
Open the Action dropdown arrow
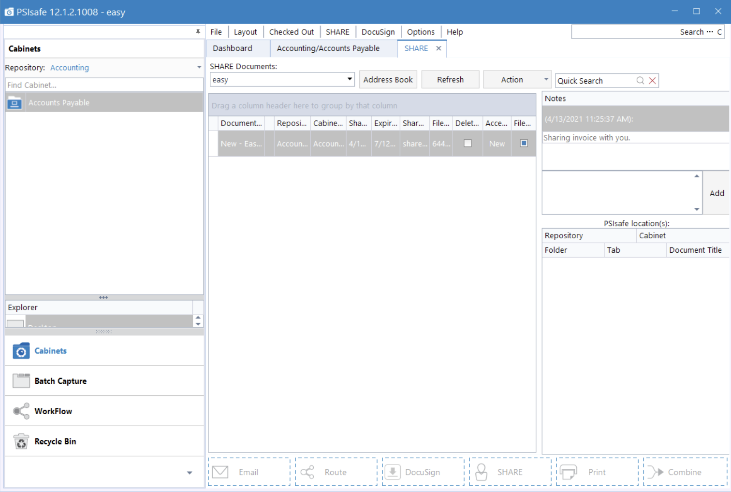(x=546, y=79)
